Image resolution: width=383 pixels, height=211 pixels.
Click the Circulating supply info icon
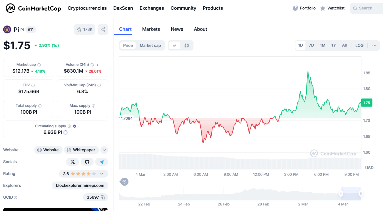tap(69, 126)
